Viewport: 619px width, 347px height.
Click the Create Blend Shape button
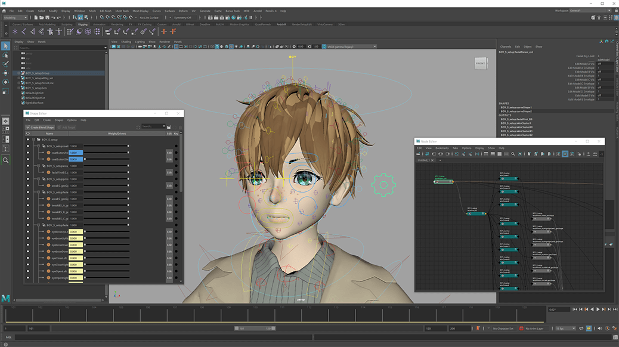pos(40,127)
